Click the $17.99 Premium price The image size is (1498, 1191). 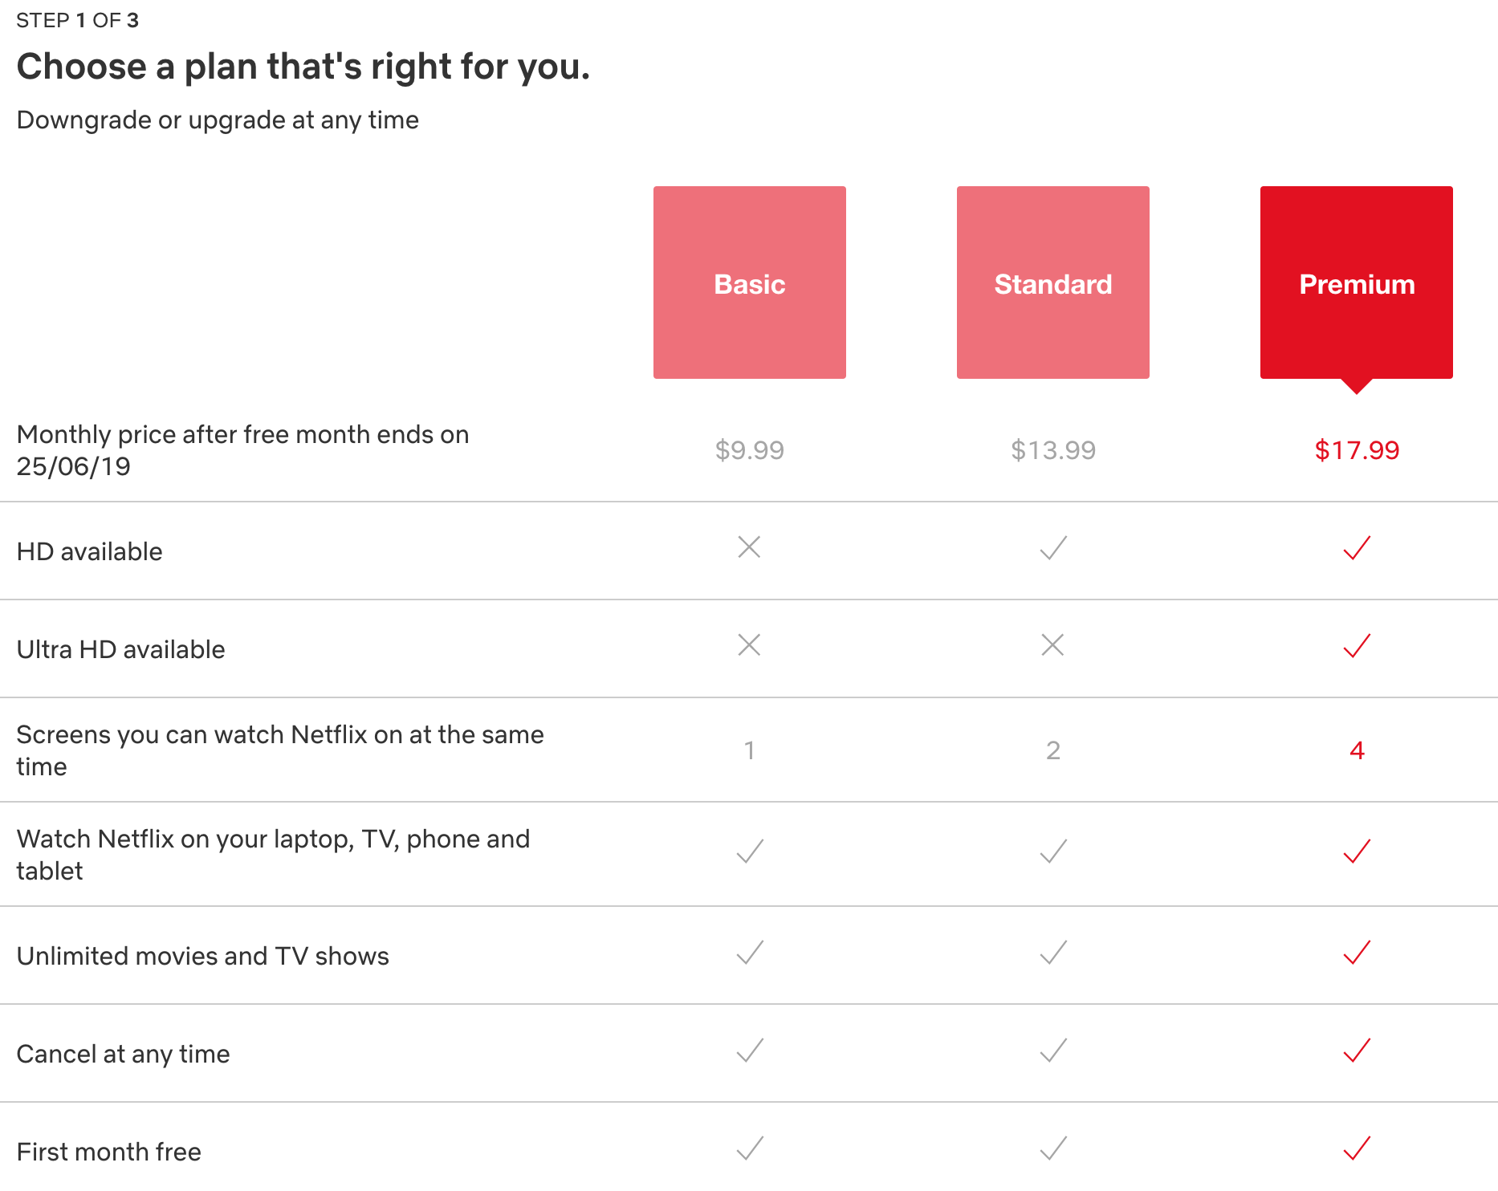[x=1356, y=450]
